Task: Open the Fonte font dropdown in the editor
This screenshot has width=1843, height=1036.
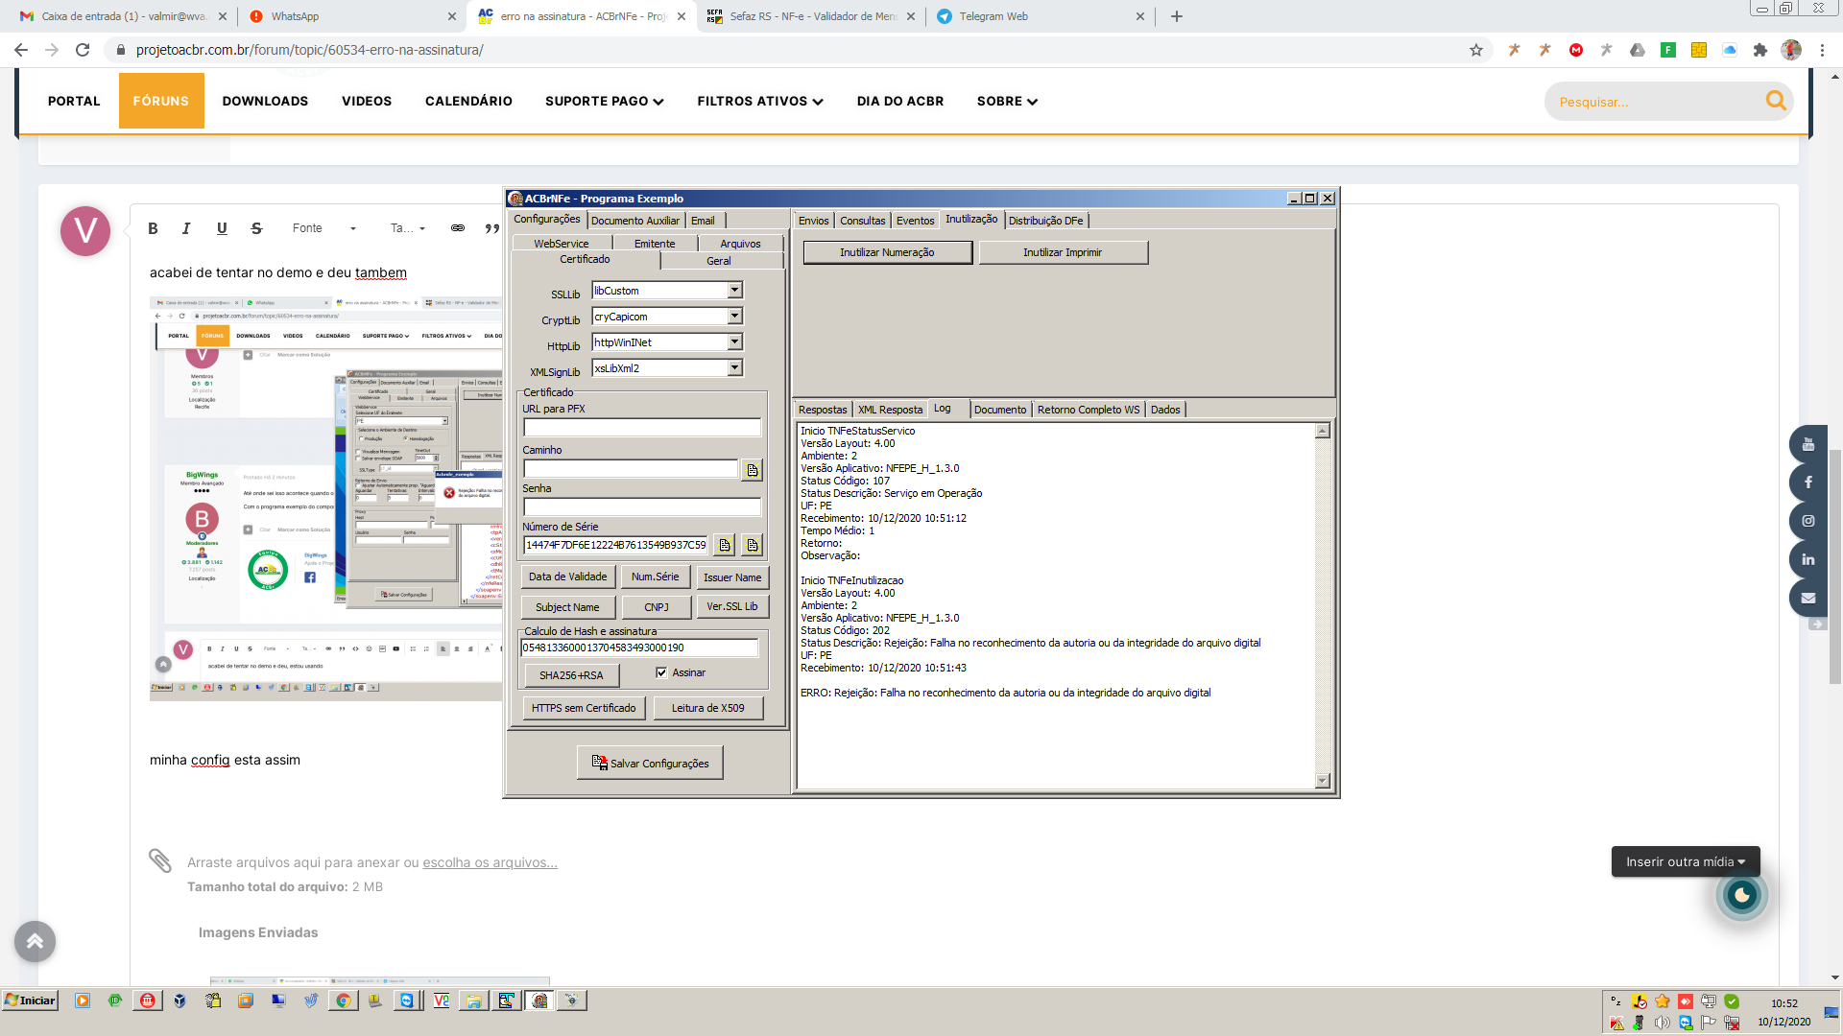Action: (x=324, y=228)
